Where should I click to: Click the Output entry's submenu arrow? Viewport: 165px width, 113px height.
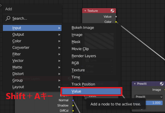point(59,35)
